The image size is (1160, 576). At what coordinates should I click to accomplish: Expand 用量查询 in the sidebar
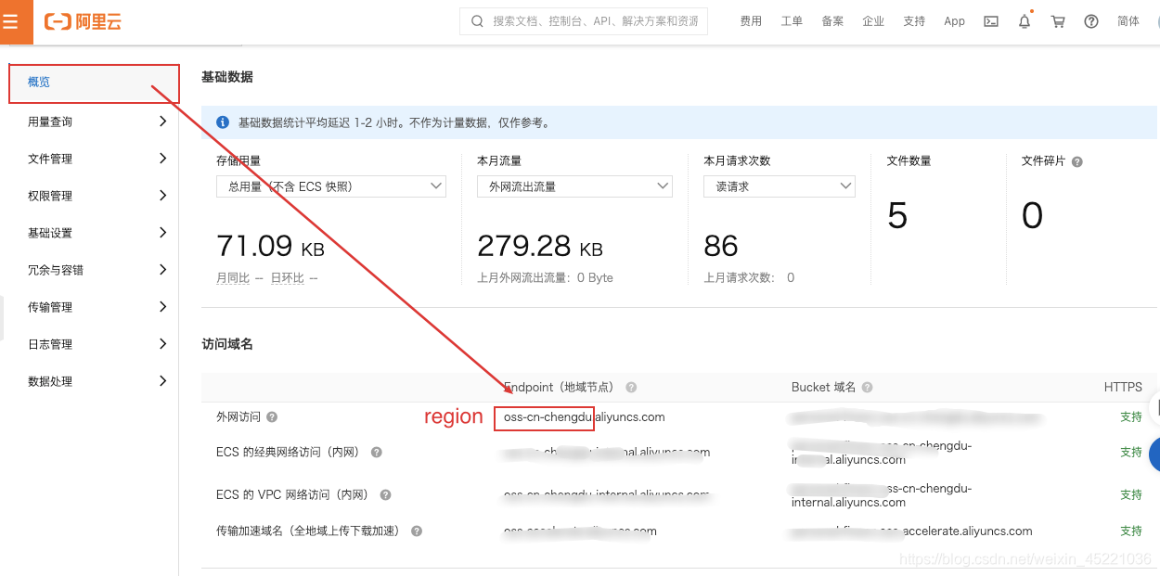coord(94,122)
